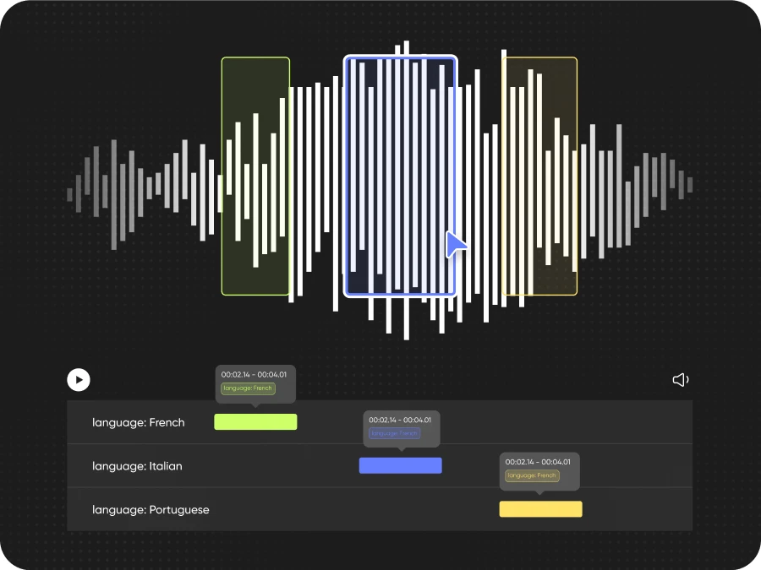Click the mouse cursor arrow on the waveform
The height and width of the screenshot is (570, 761).
pyautogui.click(x=455, y=245)
